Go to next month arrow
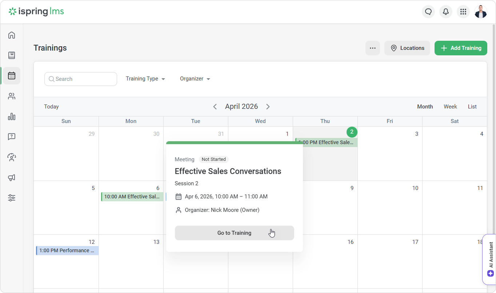 point(268,107)
